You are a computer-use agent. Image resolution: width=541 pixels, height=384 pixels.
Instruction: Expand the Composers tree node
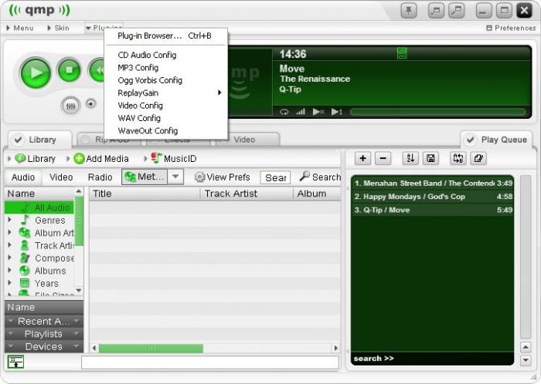[9, 258]
